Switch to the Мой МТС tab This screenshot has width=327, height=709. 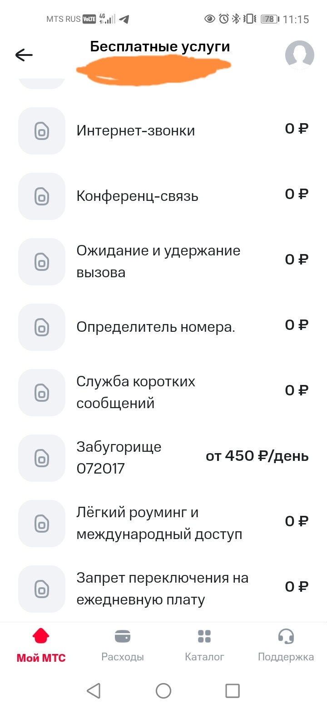(x=41, y=645)
